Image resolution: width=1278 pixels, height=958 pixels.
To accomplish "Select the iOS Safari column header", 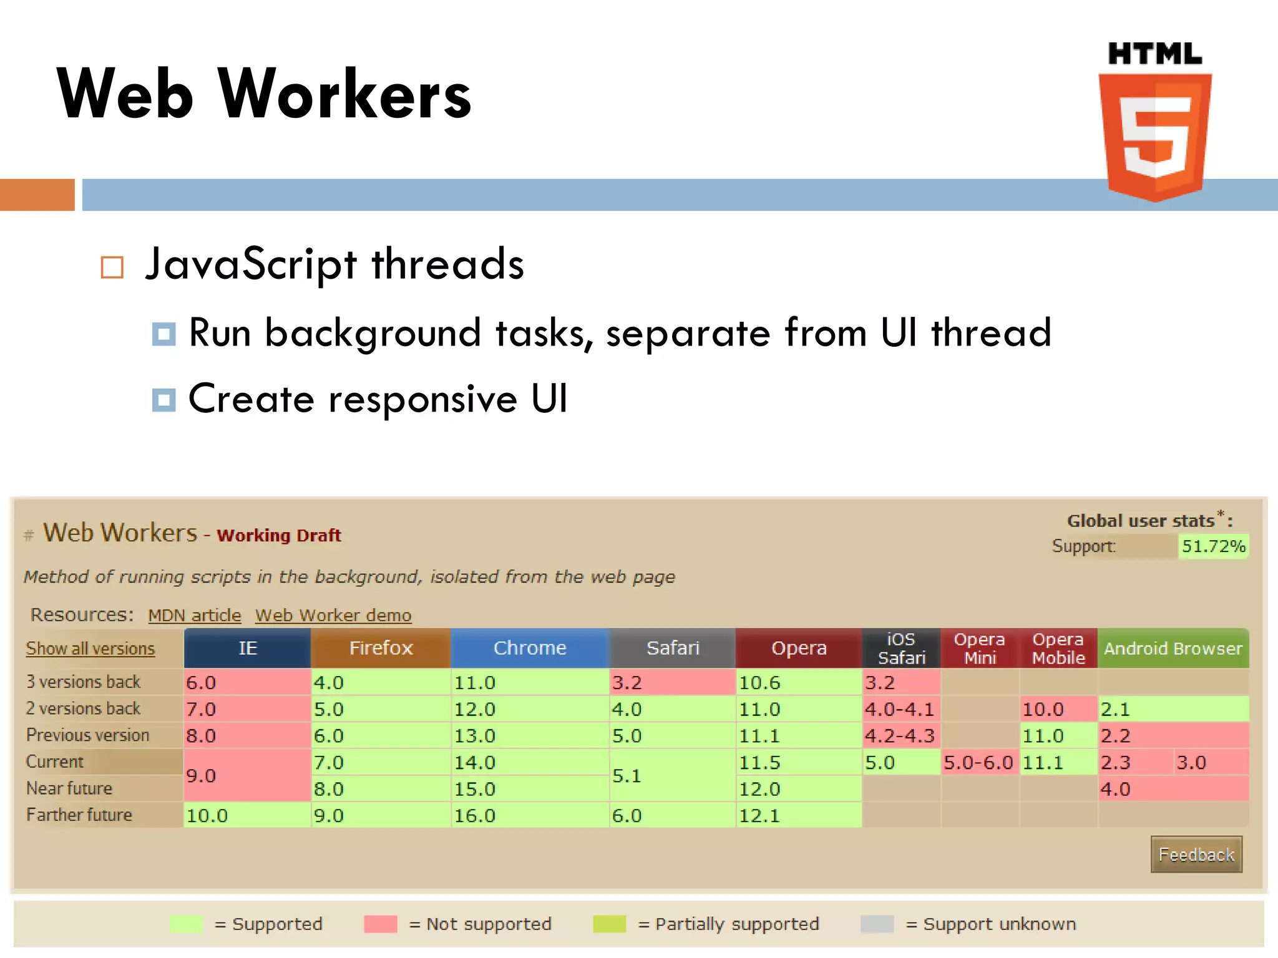I will [x=900, y=648].
